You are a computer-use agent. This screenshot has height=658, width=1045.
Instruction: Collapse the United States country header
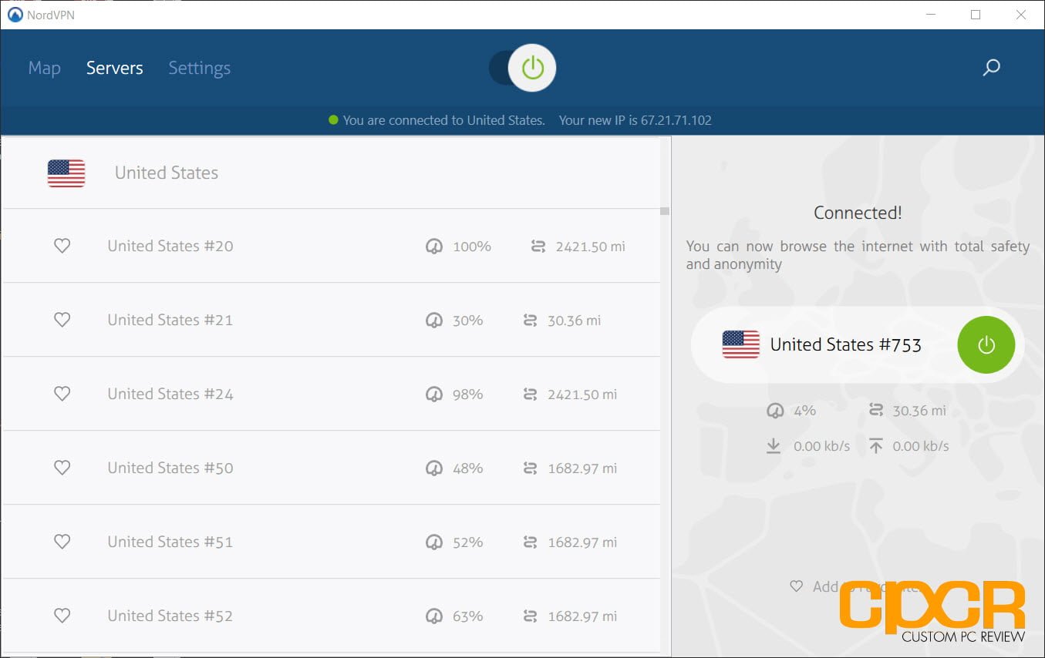[x=332, y=173]
